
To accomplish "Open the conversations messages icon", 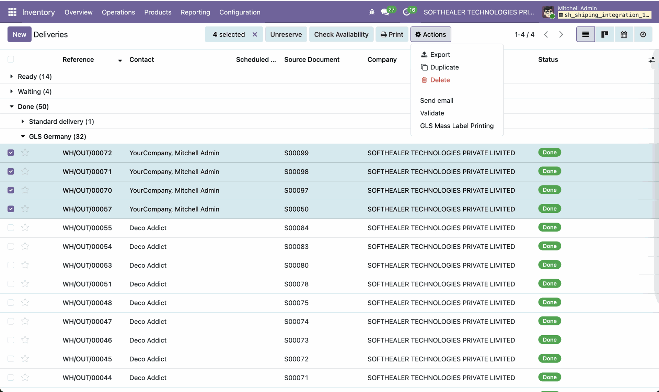I will (x=385, y=12).
